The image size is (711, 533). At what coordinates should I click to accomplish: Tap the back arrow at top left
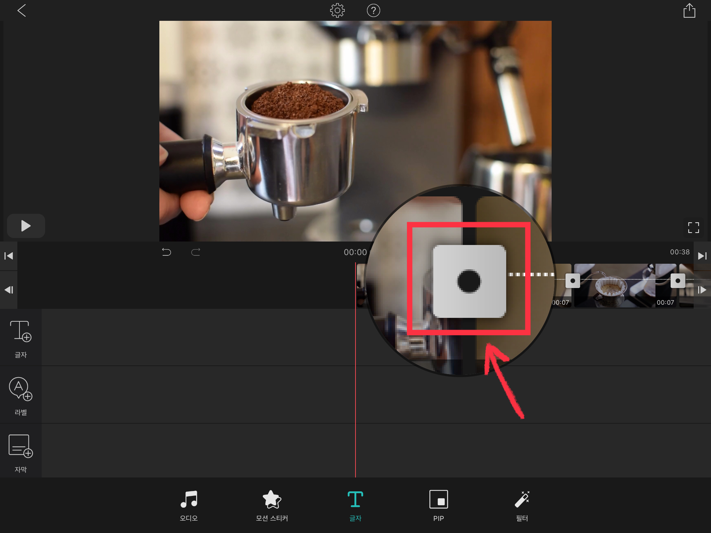click(22, 10)
